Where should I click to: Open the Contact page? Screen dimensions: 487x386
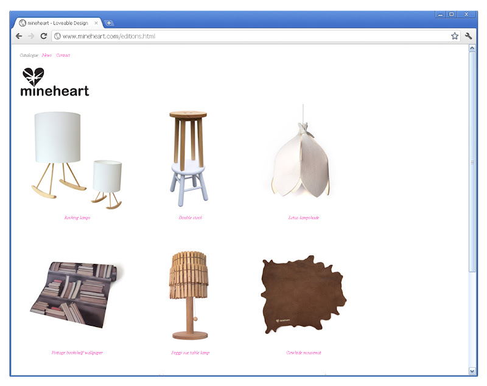pos(63,55)
